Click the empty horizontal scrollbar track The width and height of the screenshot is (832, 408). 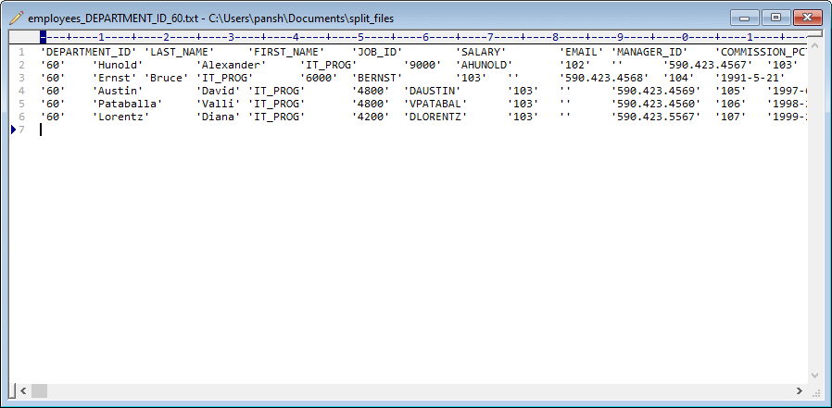pos(417,391)
